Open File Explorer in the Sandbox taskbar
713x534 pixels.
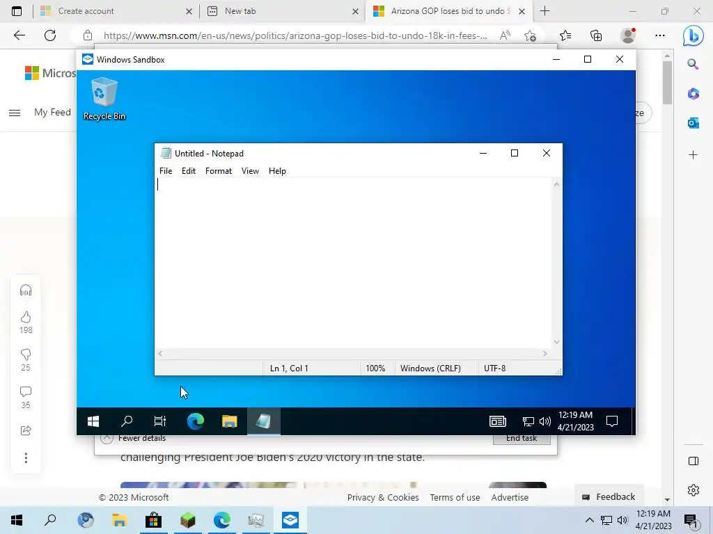(230, 421)
